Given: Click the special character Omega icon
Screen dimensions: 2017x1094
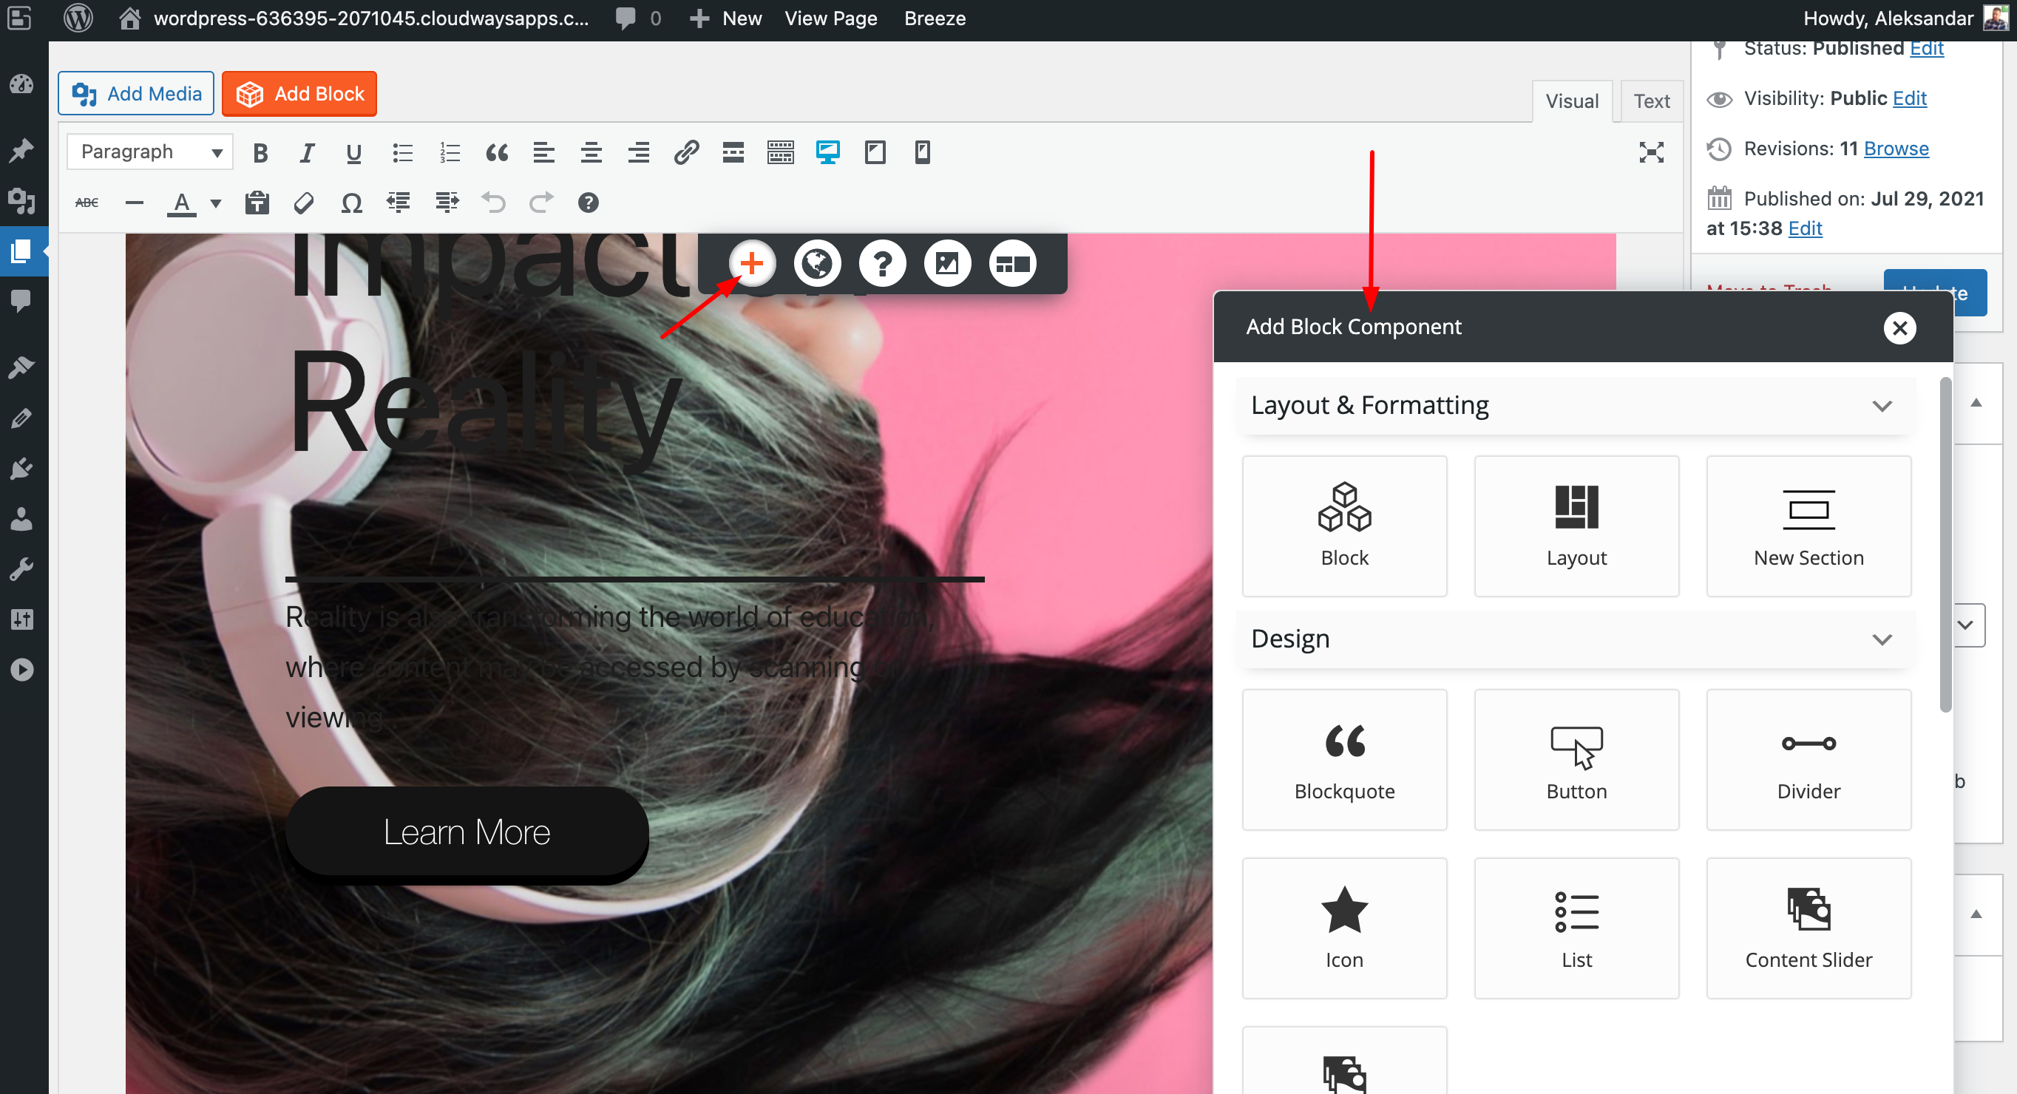Looking at the screenshot, I should coord(351,203).
